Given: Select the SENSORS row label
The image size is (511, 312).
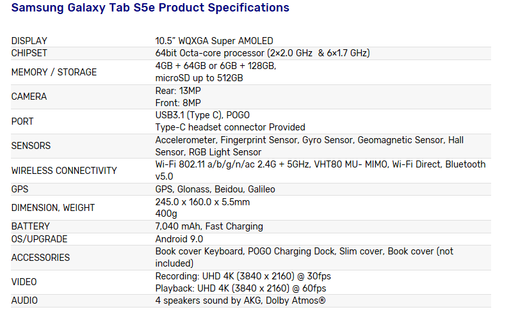Looking at the screenshot, I should 31,146.
